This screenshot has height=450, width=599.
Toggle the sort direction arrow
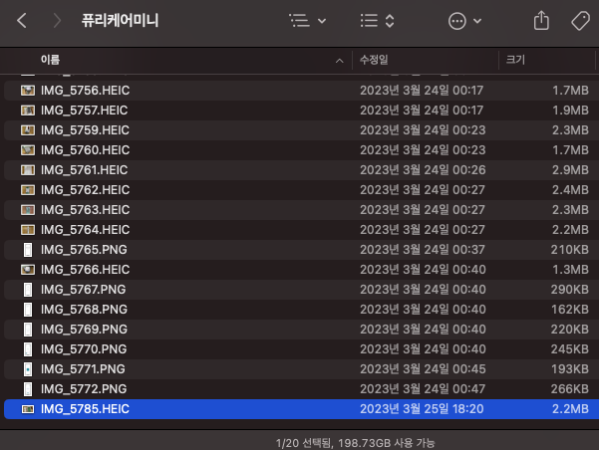[339, 61]
